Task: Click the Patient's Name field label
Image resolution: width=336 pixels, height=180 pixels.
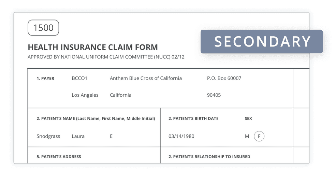Action: (96, 119)
